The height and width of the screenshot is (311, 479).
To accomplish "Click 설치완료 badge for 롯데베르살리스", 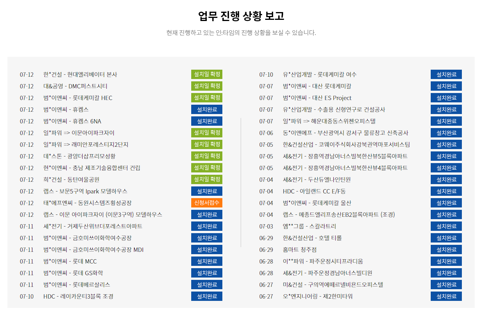I will [207, 285].
